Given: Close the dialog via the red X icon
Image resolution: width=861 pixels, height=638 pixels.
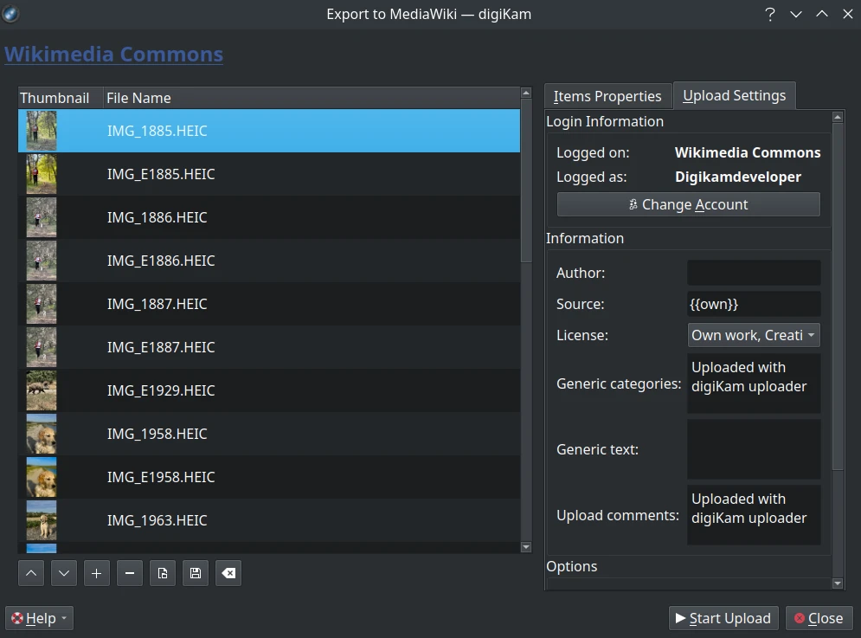Looking at the screenshot, I should click(x=798, y=618).
